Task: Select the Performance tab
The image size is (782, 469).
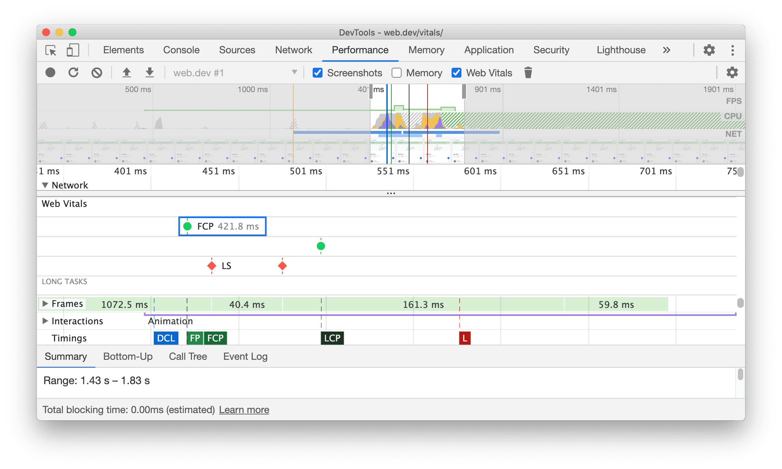Action: point(360,50)
